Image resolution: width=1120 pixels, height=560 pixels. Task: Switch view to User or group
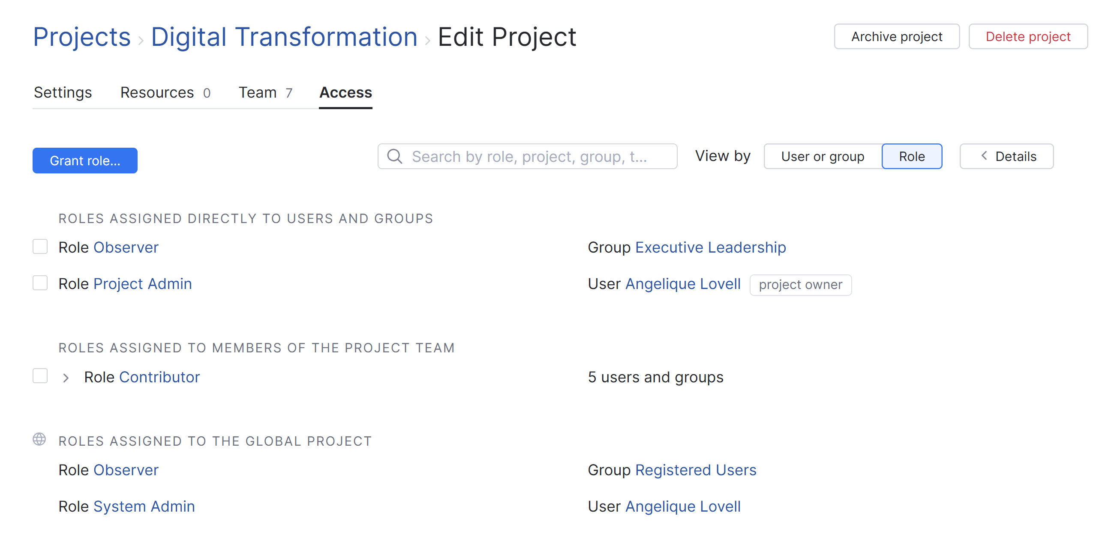pos(822,156)
